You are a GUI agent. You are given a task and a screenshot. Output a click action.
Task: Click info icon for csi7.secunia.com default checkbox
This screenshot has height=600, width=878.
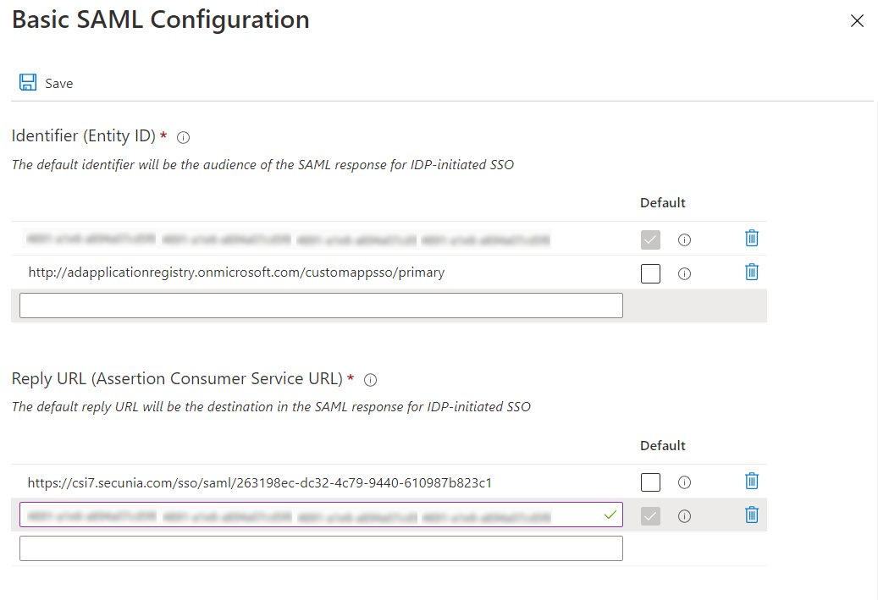click(685, 482)
